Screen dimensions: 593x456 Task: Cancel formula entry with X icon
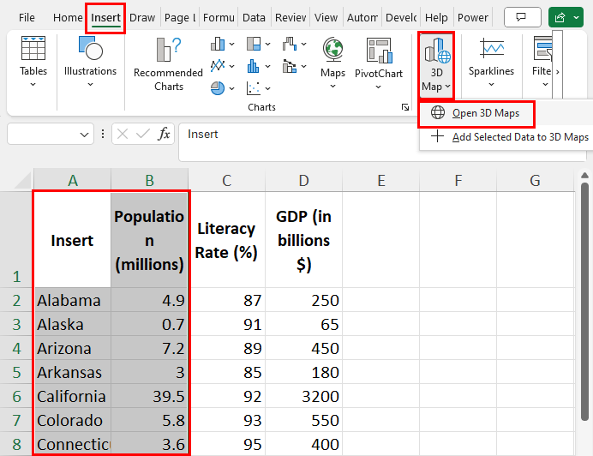tap(123, 134)
